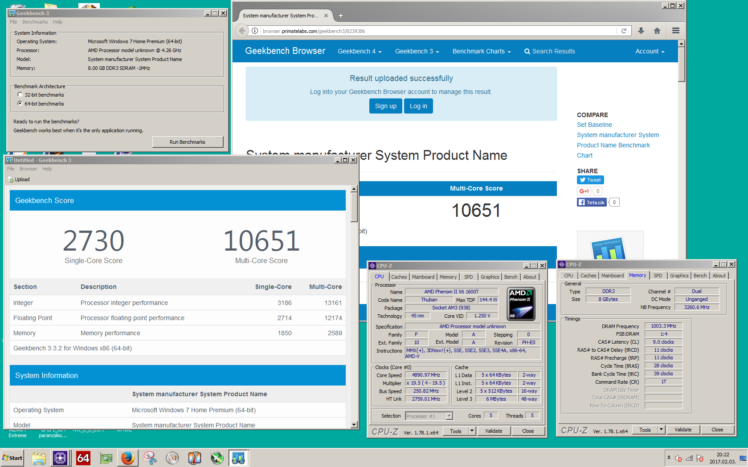Open the AIDA64 taskbar icon
Image resolution: width=748 pixels, height=467 pixels.
click(x=83, y=458)
